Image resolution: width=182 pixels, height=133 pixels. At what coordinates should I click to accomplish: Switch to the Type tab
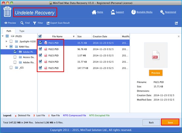[x=22, y=31]
